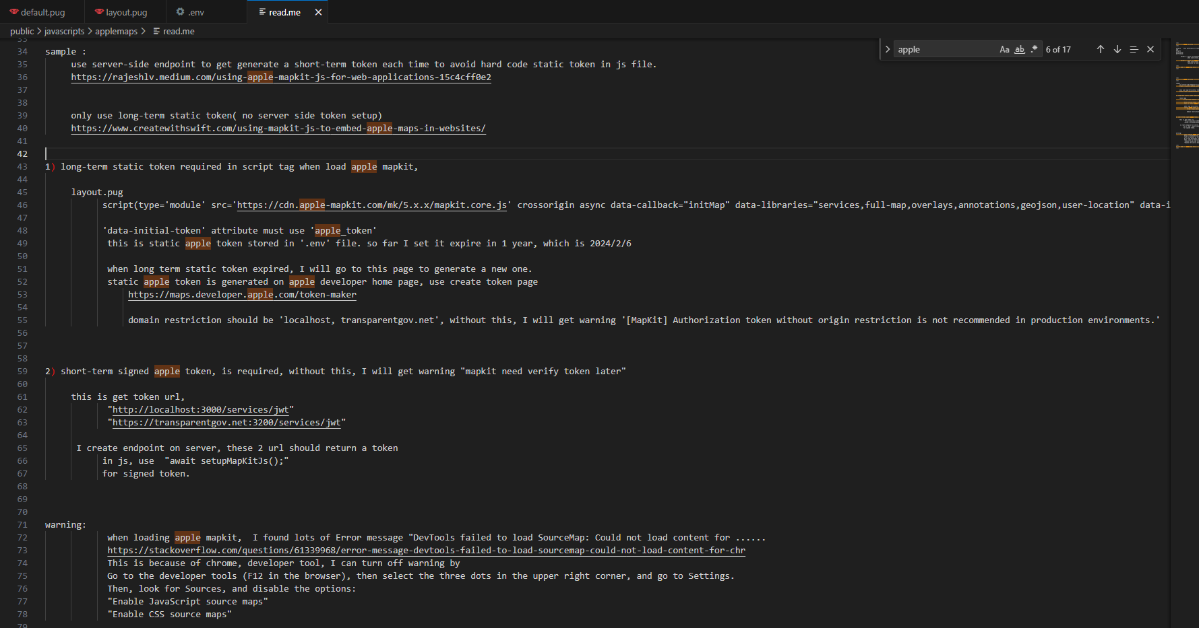Viewport: 1199px width, 628px height.
Task: Toggle Match Case in find widget
Action: coord(1004,49)
